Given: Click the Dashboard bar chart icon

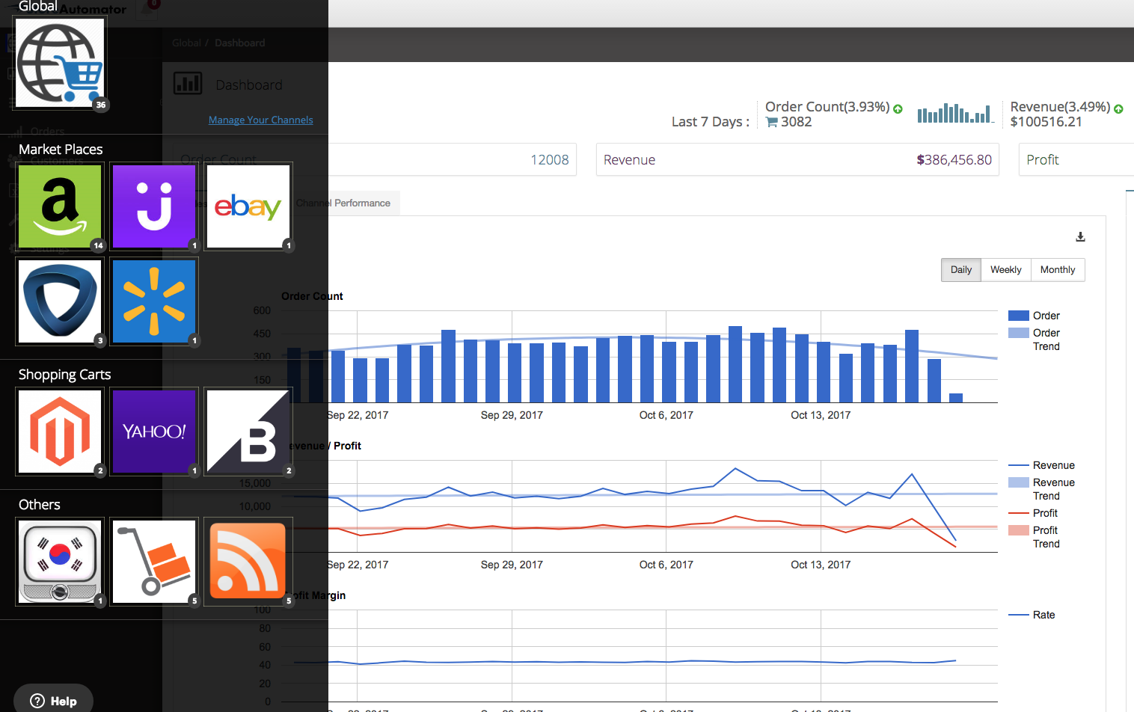Looking at the screenshot, I should click(188, 83).
